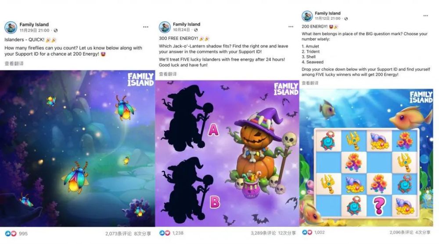The width and height of the screenshot is (439, 244).
Task: Open the 3,289 comments on Jack-o'-Lantern post
Action: pos(263,233)
